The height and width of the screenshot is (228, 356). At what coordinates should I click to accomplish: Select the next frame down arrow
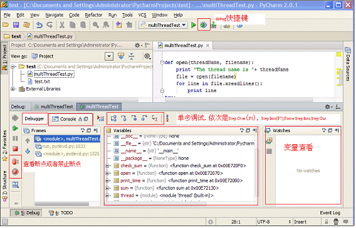tap(28, 152)
